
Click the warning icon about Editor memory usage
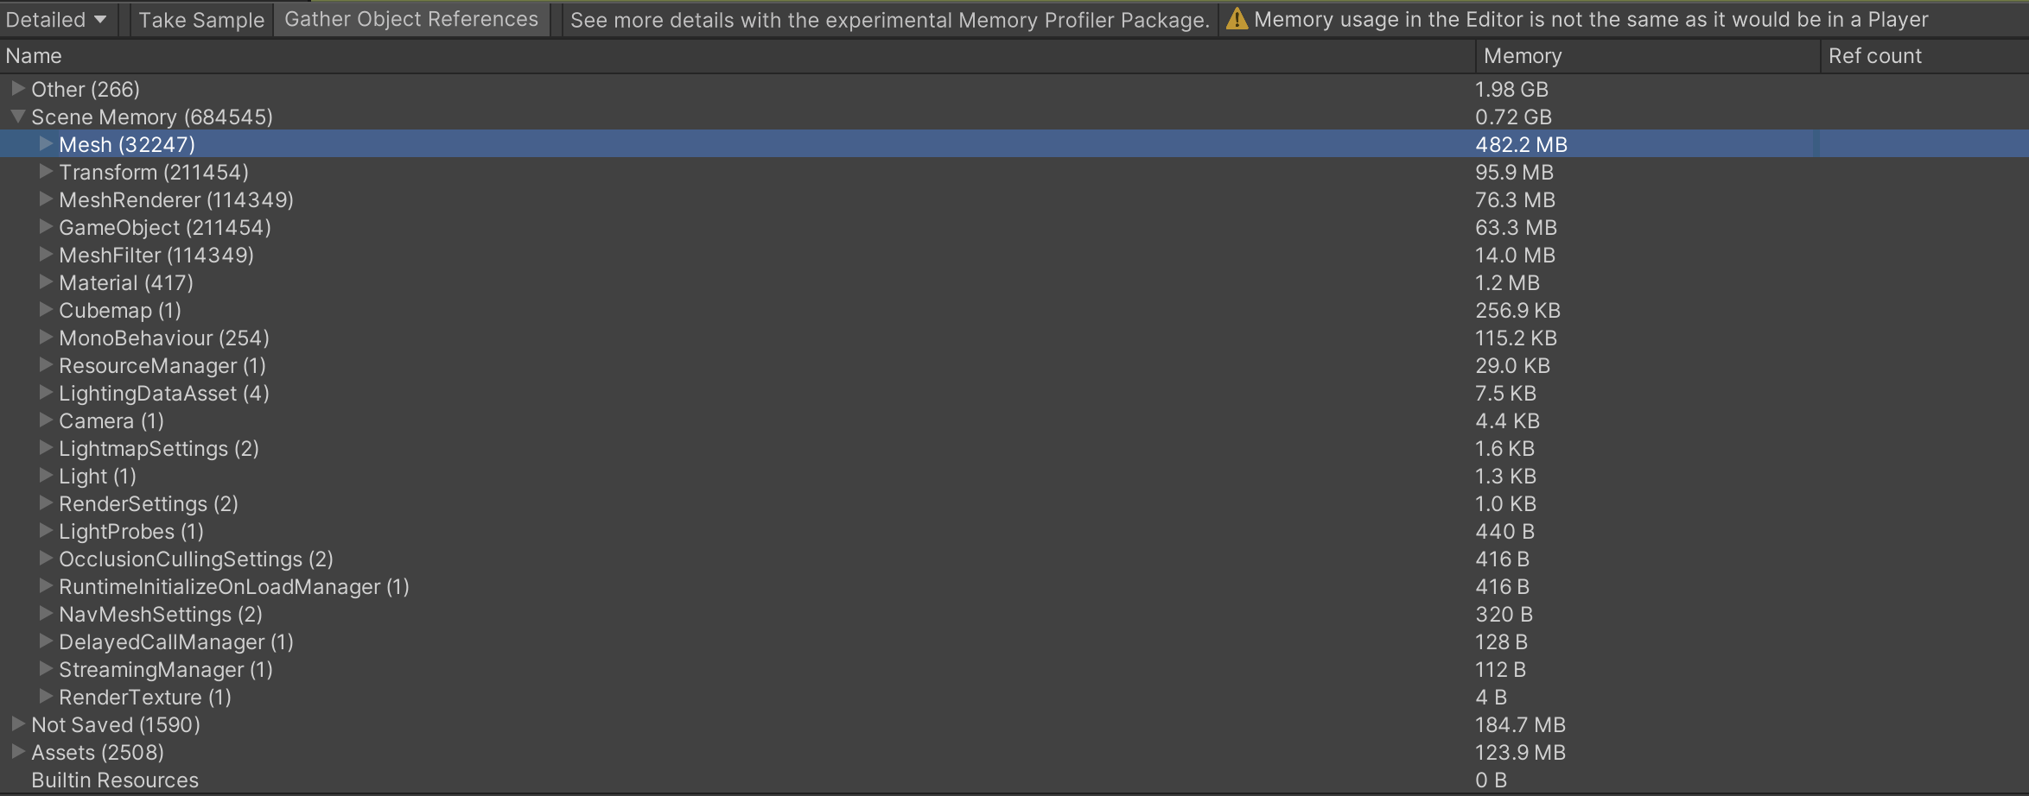(x=1237, y=19)
